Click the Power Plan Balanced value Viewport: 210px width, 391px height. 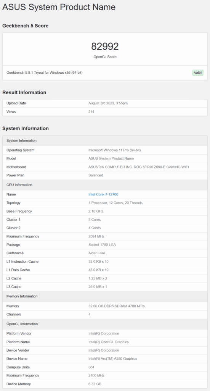(96, 175)
